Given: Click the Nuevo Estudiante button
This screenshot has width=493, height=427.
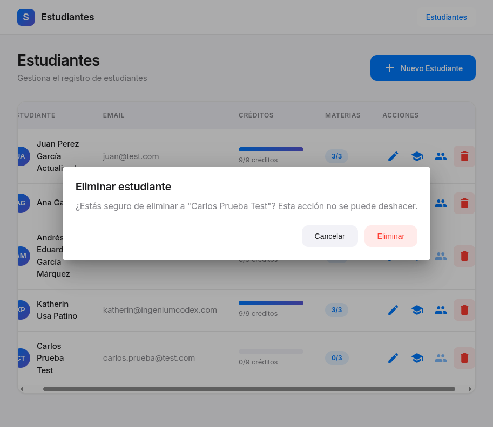Looking at the screenshot, I should 423,68.
